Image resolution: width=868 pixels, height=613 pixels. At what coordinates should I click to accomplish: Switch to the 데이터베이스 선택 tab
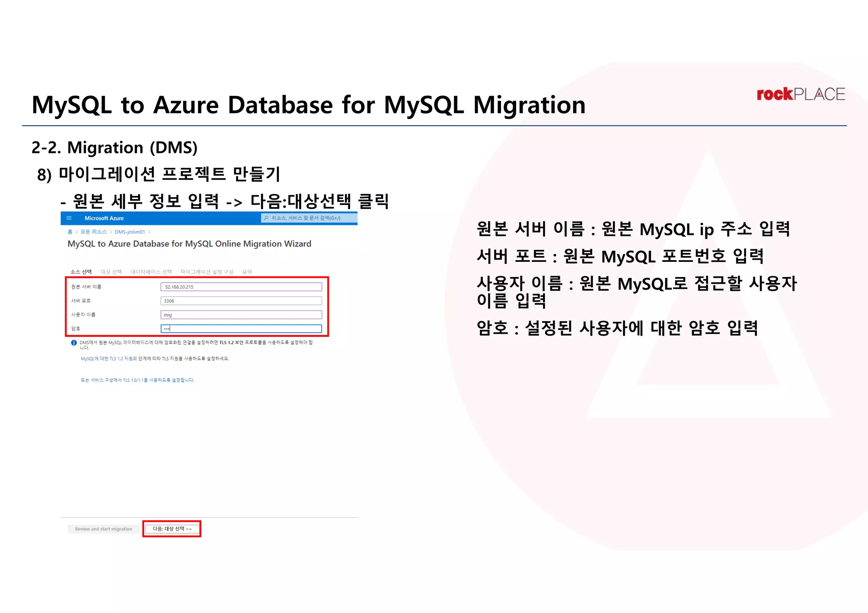(x=151, y=272)
